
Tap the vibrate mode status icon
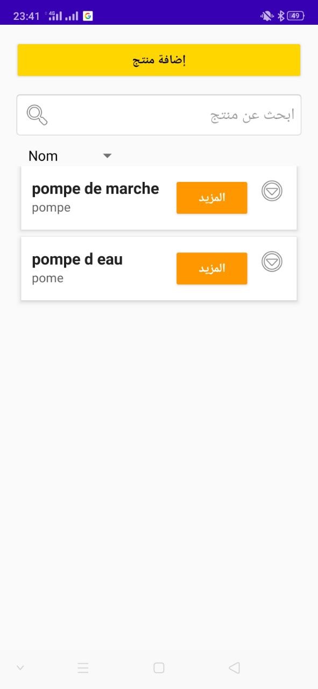tap(267, 16)
